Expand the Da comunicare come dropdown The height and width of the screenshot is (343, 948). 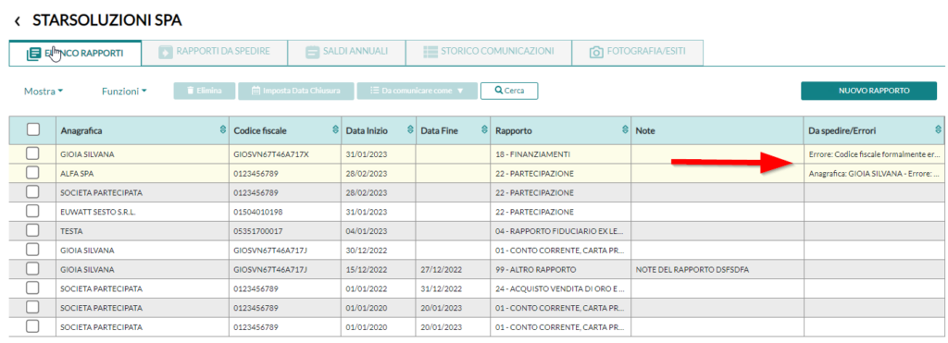[x=418, y=91]
